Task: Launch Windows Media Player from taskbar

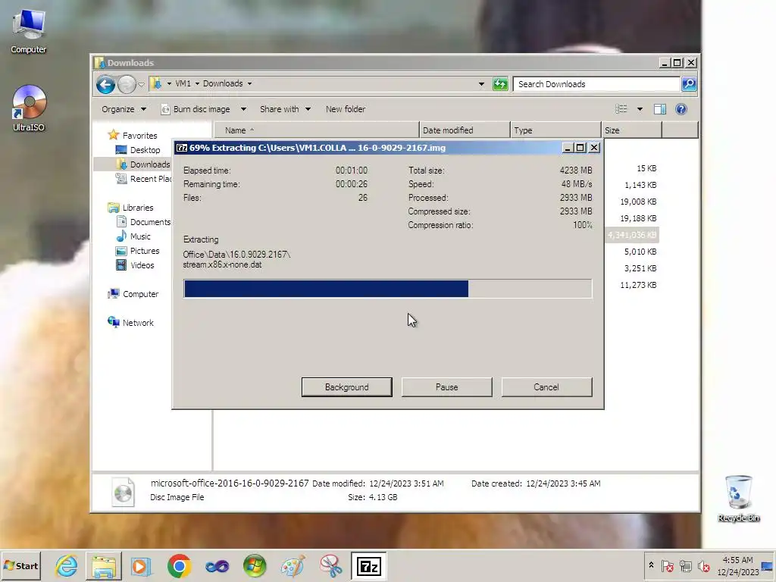Action: pyautogui.click(x=141, y=565)
